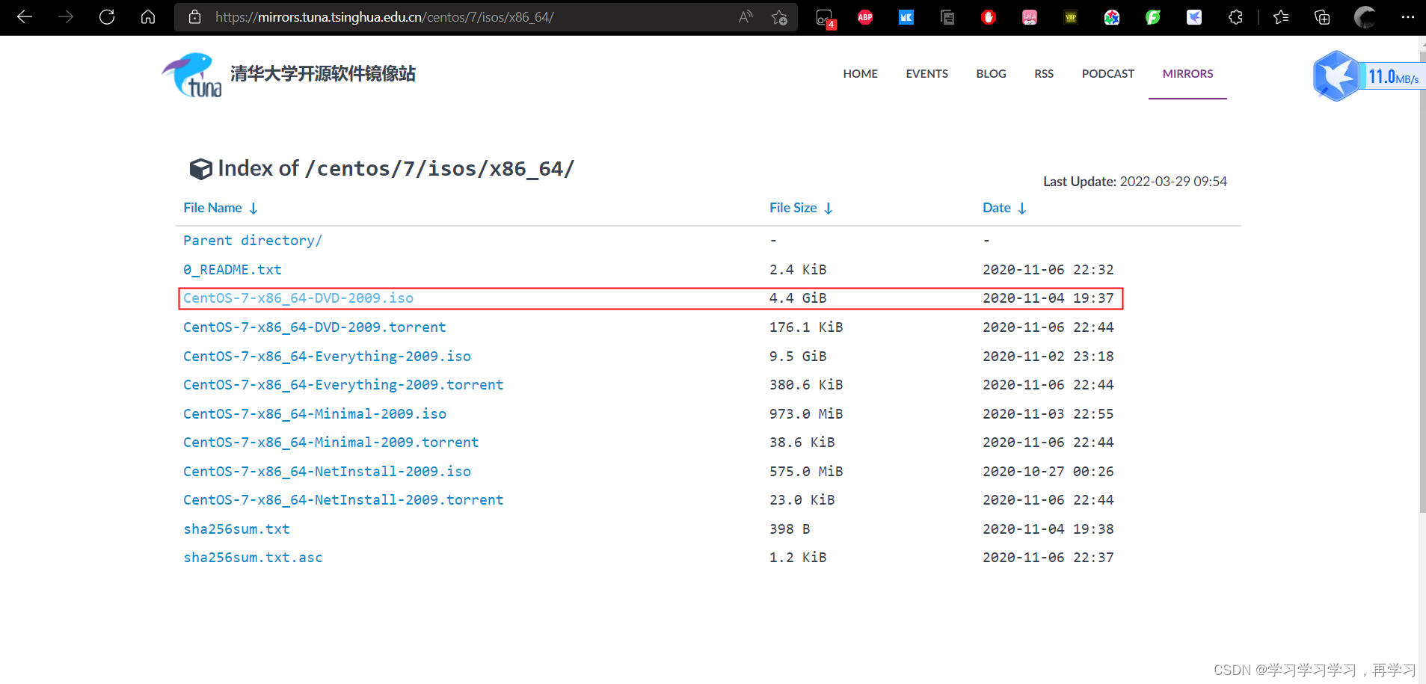The image size is (1426, 684).
Task: Sort listing by Date column
Action: point(1004,208)
